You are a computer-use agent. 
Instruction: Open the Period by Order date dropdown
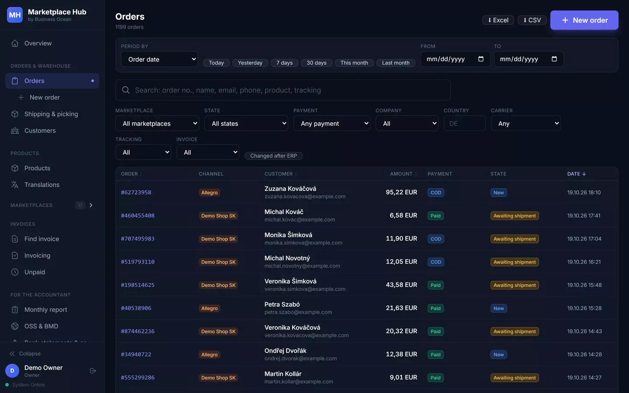[159, 59]
